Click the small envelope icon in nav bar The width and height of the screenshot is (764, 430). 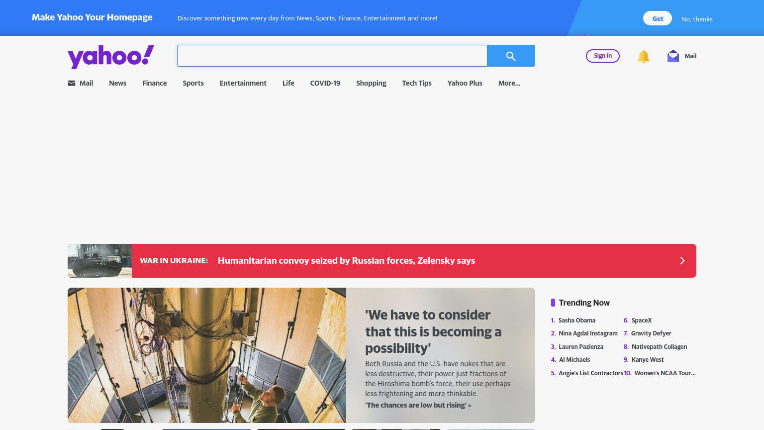(72, 83)
